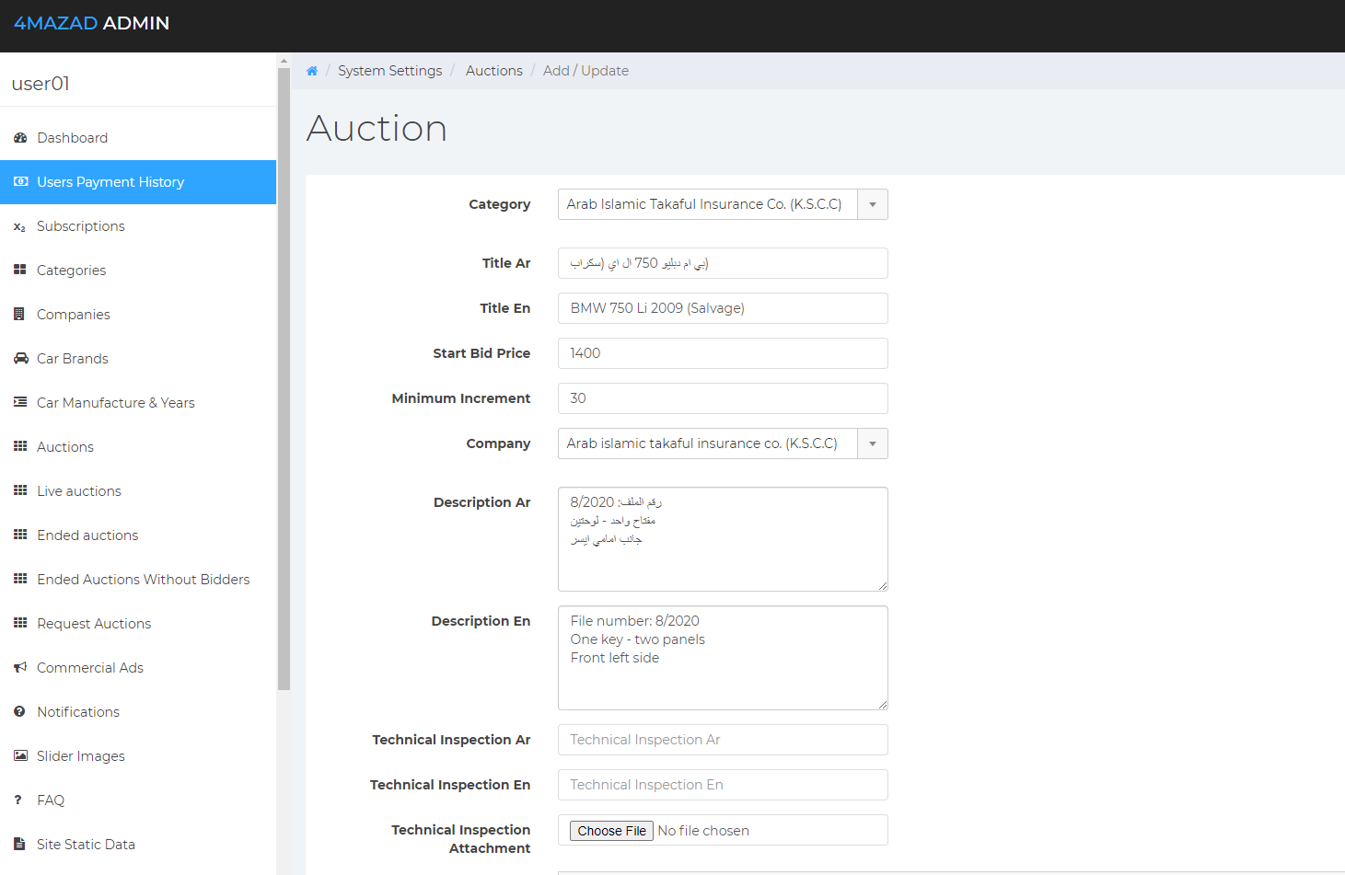
Task: Click into the Technical Inspection En field
Action: [x=723, y=785]
